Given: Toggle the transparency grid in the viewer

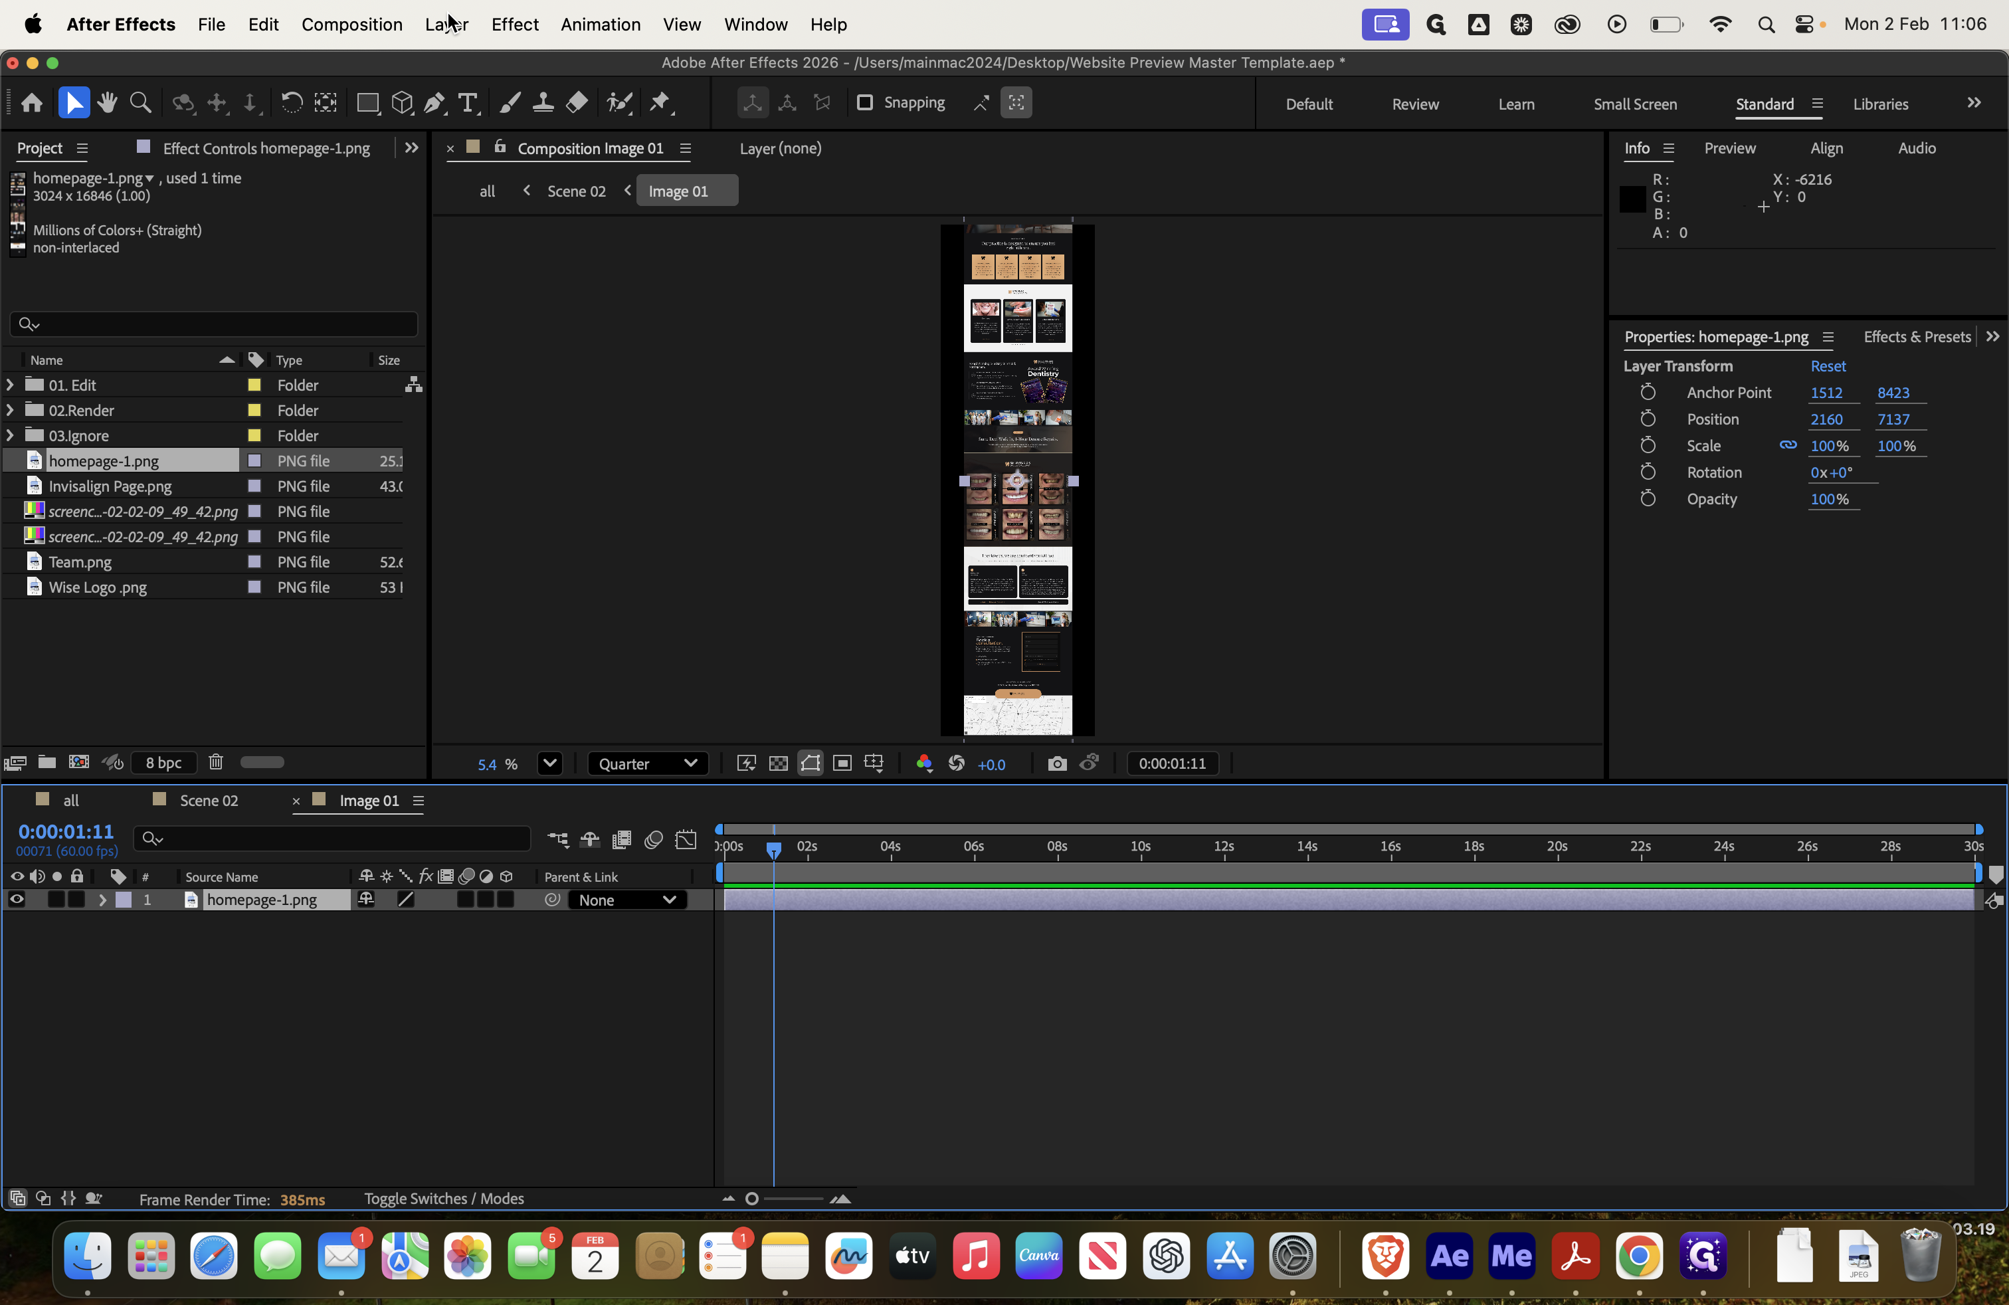Looking at the screenshot, I should [777, 763].
